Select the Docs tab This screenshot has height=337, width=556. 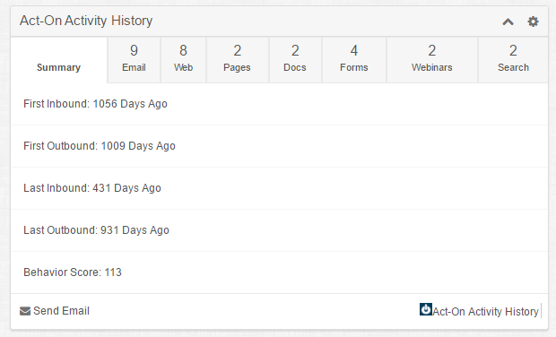click(x=295, y=60)
